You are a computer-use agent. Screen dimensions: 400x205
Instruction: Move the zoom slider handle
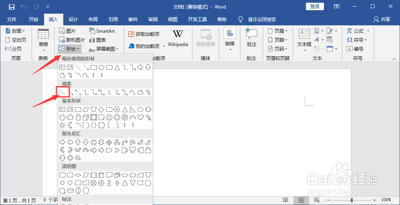pyautogui.click(x=352, y=200)
